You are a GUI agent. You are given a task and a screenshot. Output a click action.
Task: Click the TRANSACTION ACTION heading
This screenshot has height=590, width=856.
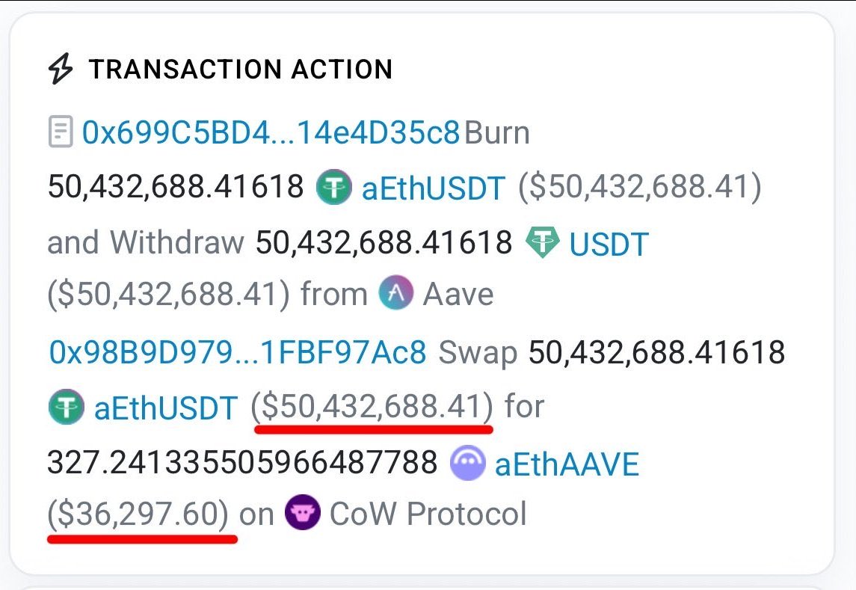241,70
